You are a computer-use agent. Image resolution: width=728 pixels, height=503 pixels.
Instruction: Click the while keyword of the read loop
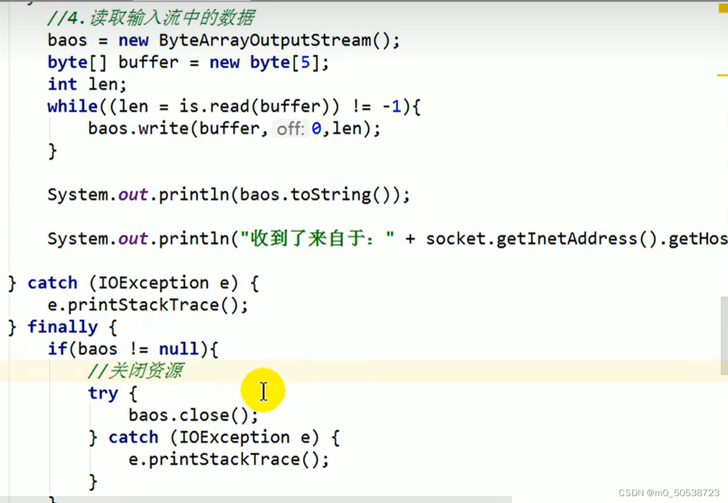point(72,106)
